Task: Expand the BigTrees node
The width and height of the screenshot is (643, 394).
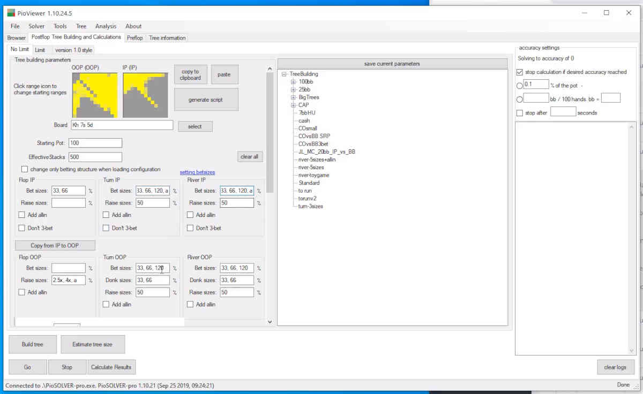Action: point(294,97)
